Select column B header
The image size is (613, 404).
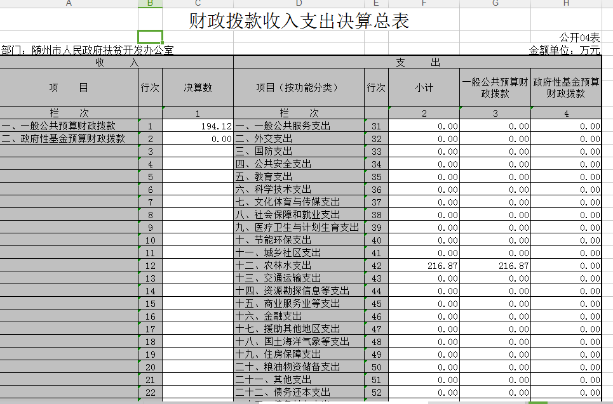150,4
